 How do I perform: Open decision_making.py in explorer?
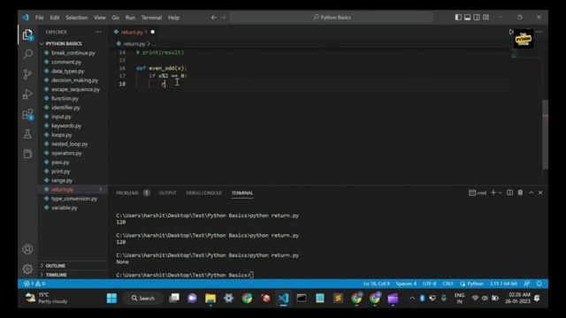coord(74,80)
